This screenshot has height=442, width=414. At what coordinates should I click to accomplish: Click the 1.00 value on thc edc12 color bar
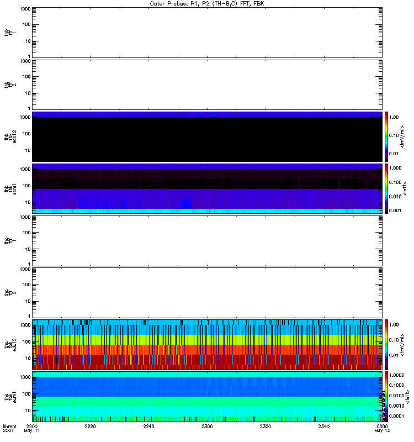click(394, 325)
